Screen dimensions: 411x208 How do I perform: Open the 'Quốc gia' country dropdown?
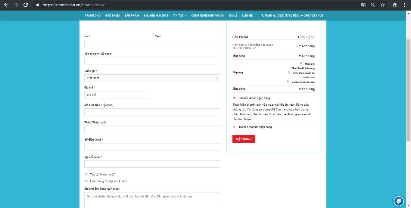[x=152, y=78]
